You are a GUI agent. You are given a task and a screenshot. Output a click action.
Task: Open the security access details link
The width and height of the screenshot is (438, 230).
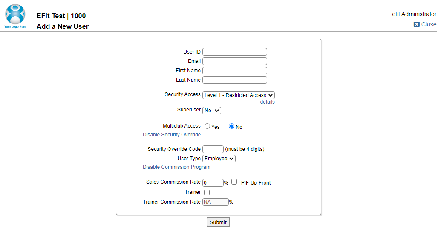point(267,102)
